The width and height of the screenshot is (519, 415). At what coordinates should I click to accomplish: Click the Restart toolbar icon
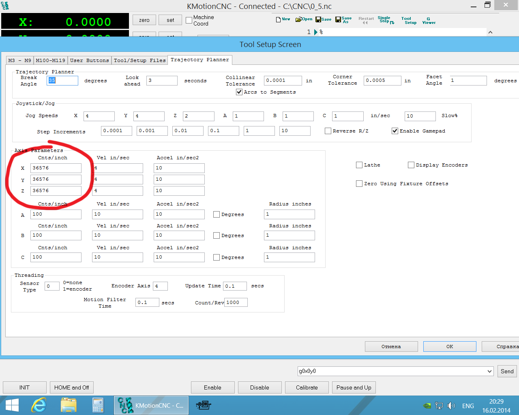(x=366, y=20)
